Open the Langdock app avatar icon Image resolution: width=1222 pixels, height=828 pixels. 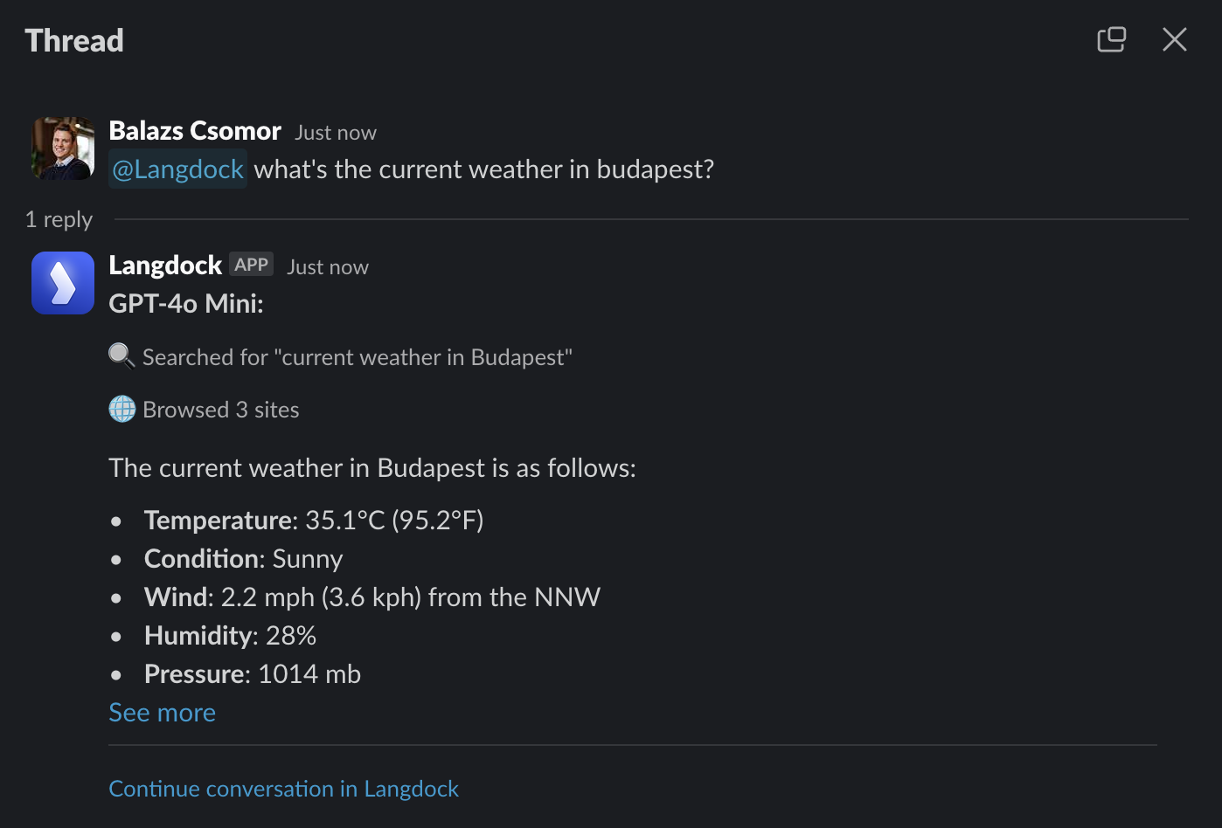63,283
